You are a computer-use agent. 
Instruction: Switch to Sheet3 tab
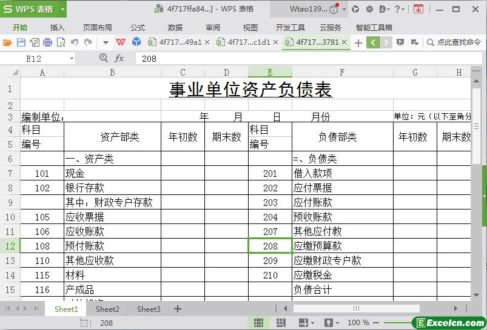(x=149, y=309)
